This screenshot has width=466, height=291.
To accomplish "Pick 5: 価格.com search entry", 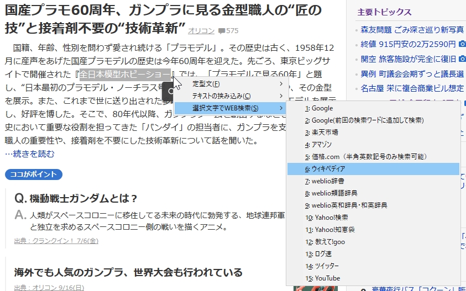I will coord(373,157).
